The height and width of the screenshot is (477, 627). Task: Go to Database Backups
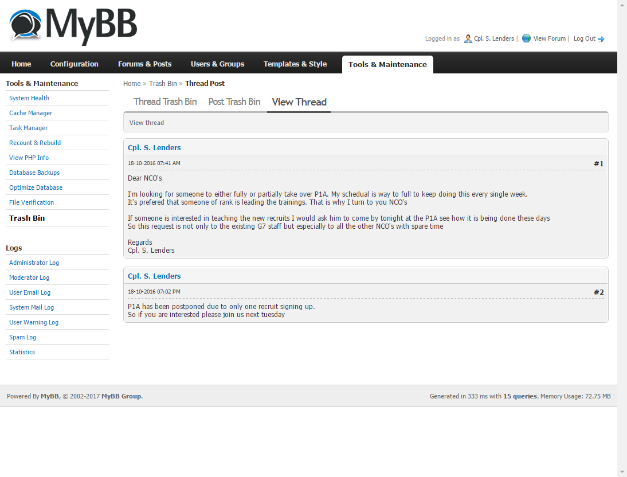click(x=34, y=173)
